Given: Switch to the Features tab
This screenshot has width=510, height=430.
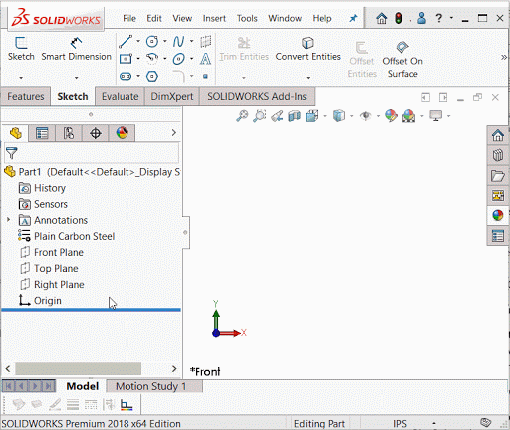Looking at the screenshot, I should coord(26,96).
